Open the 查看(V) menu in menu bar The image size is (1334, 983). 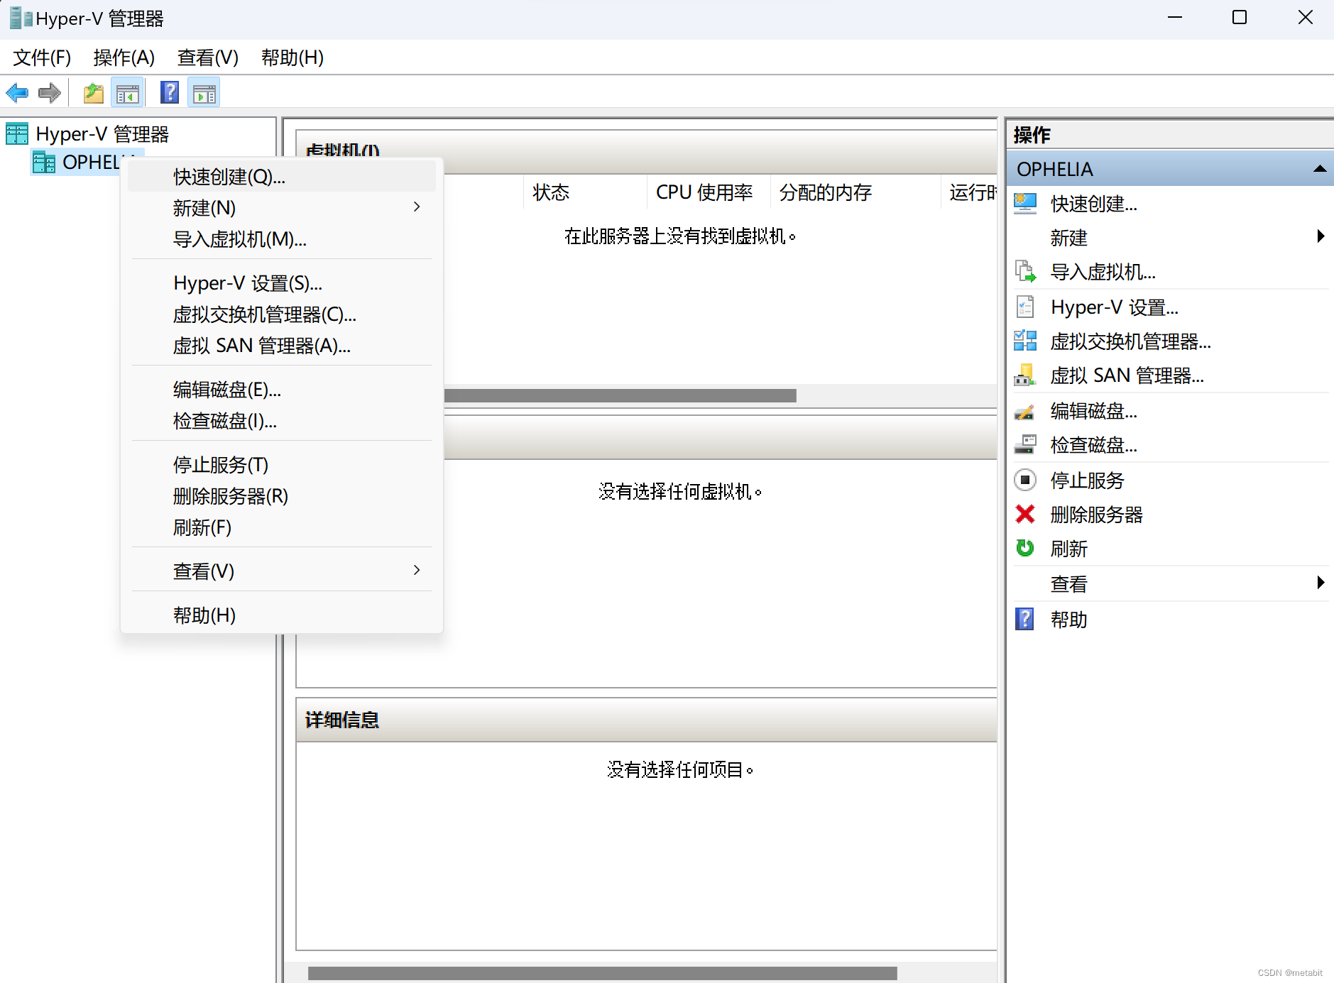pyautogui.click(x=208, y=57)
